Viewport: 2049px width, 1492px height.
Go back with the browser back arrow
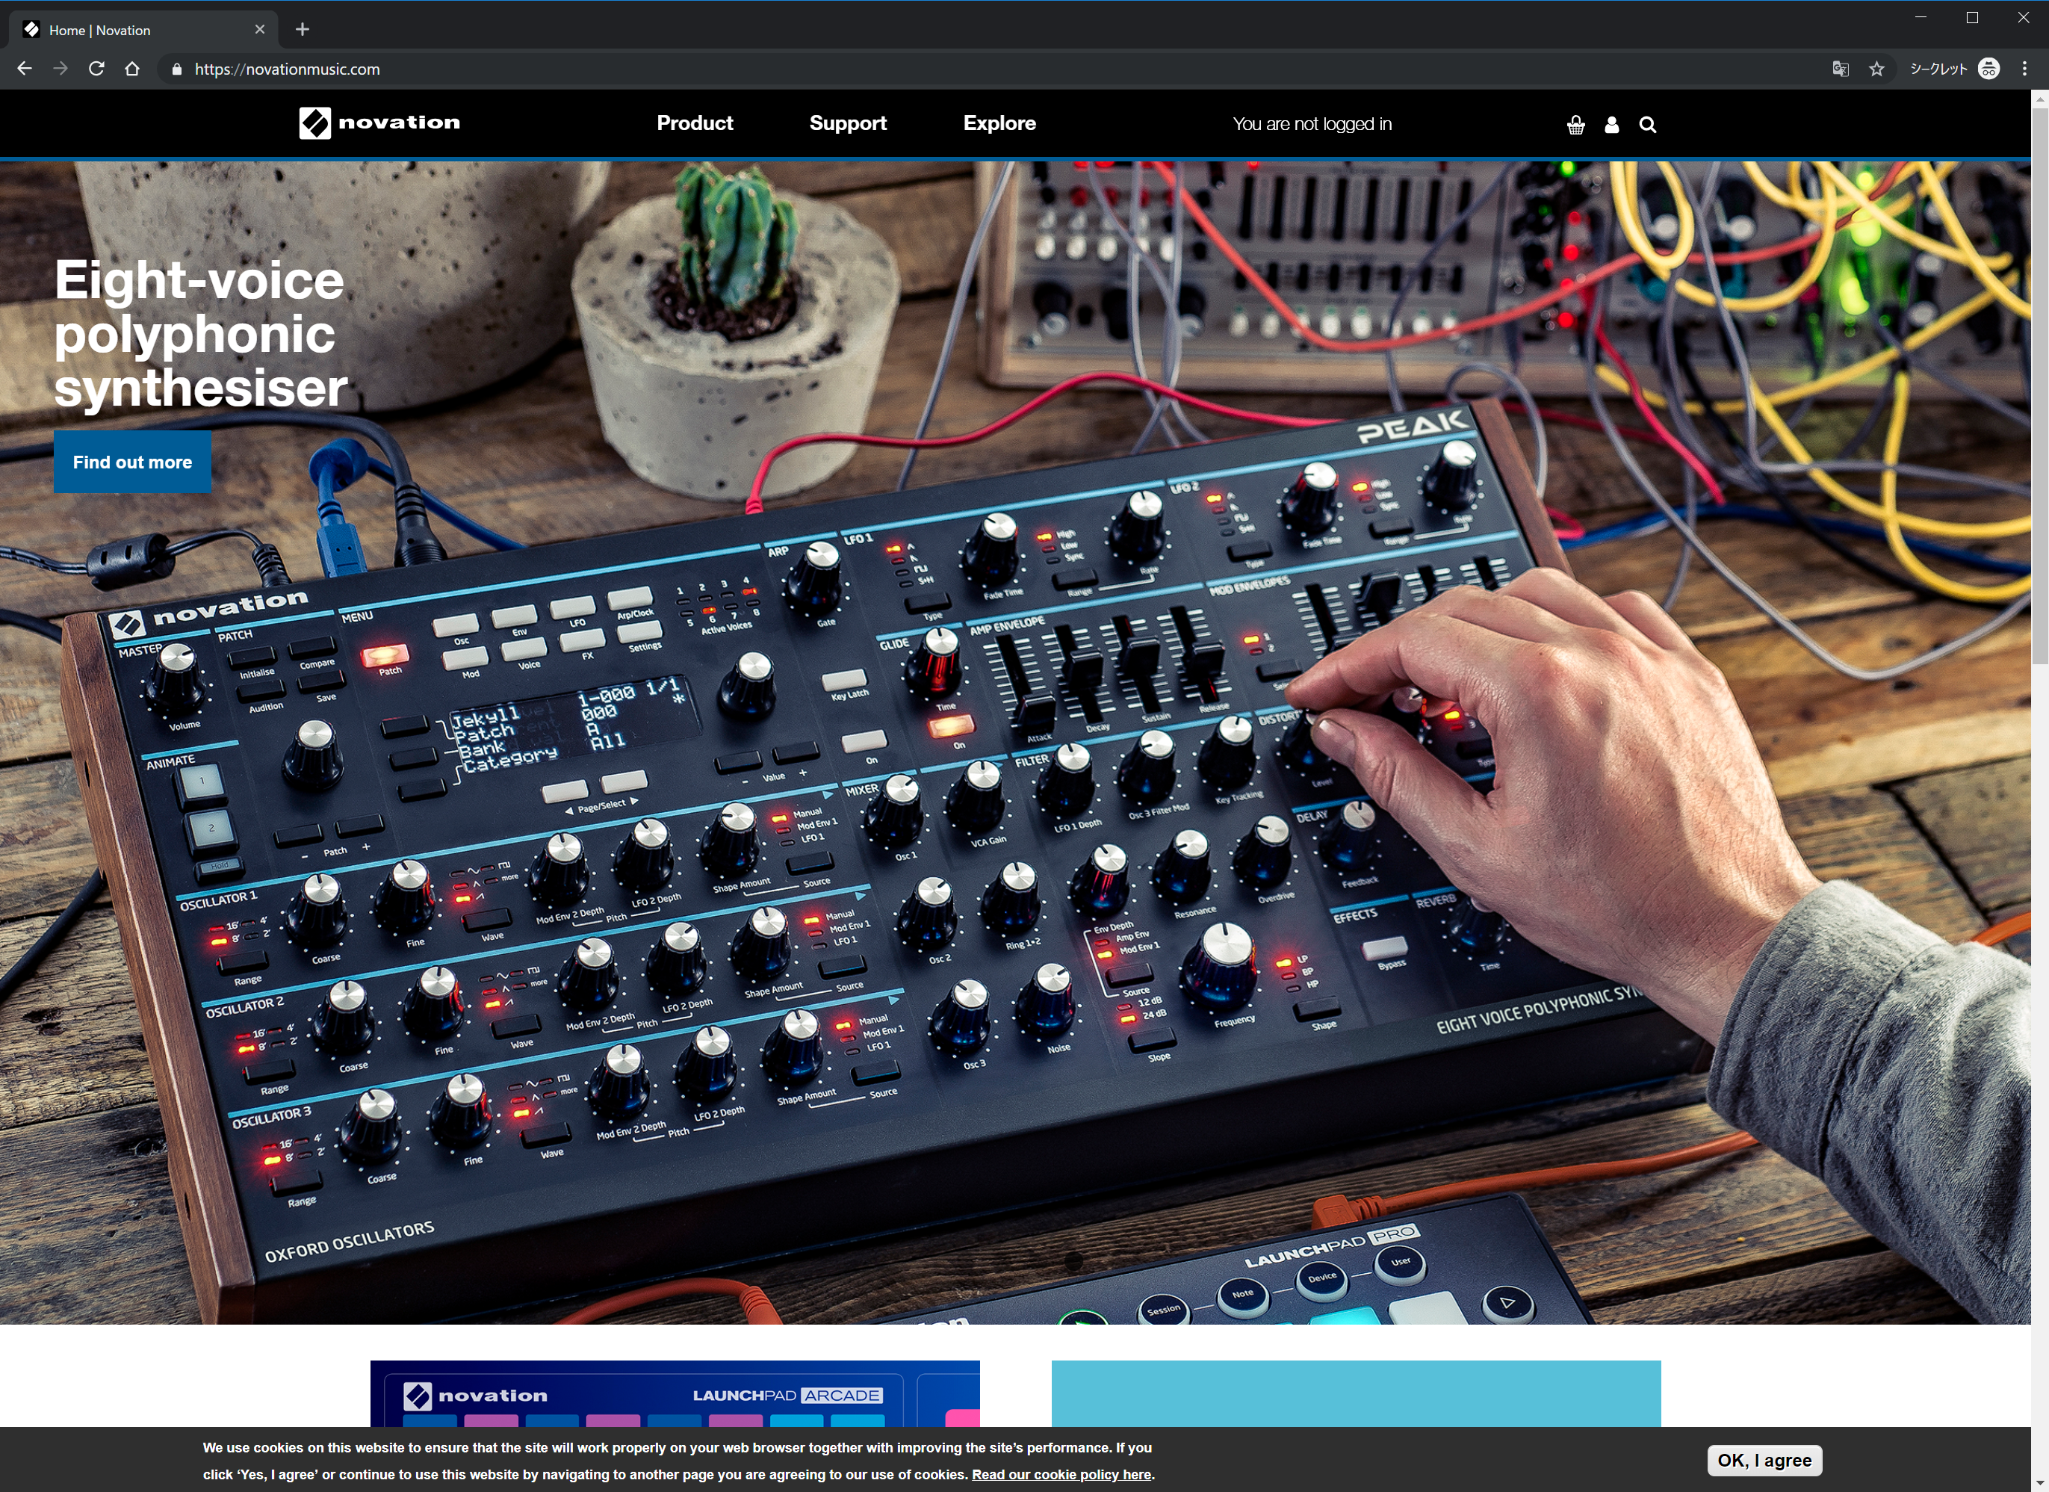point(25,69)
